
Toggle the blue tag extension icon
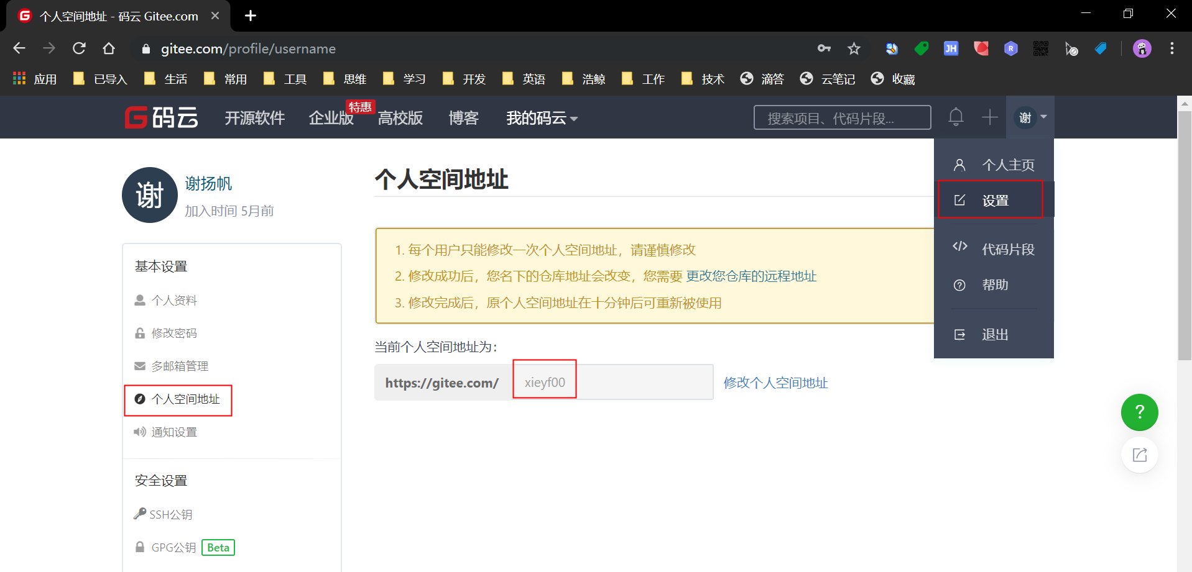pos(1101,48)
